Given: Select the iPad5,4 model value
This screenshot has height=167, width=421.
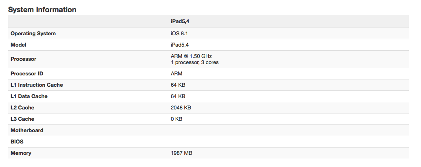Looking at the screenshot, I should pyautogui.click(x=180, y=45).
